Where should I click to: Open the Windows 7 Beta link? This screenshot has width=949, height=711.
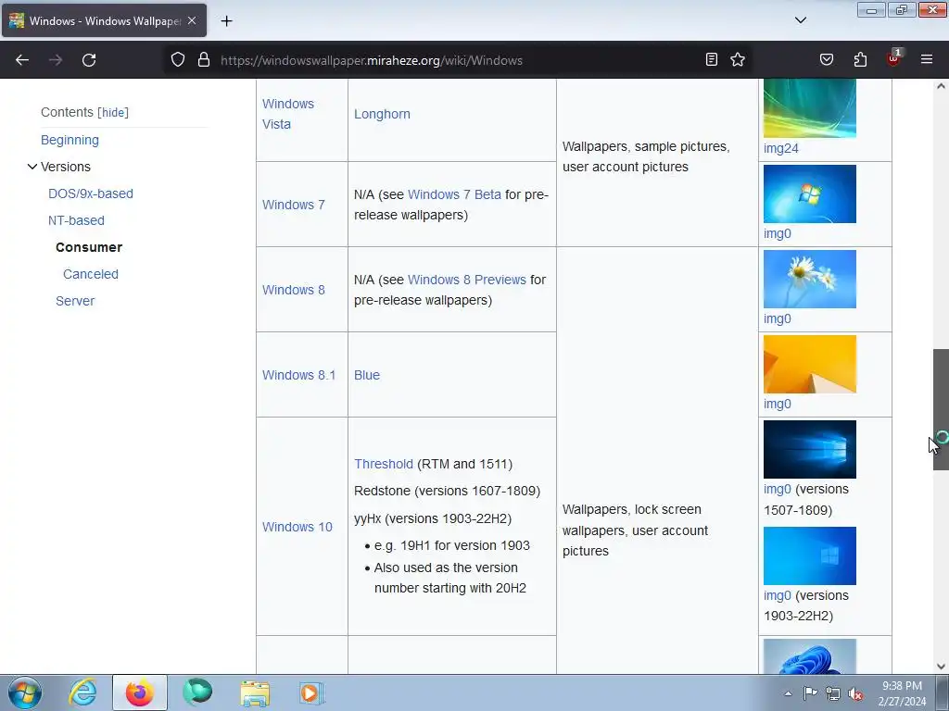pos(454,194)
